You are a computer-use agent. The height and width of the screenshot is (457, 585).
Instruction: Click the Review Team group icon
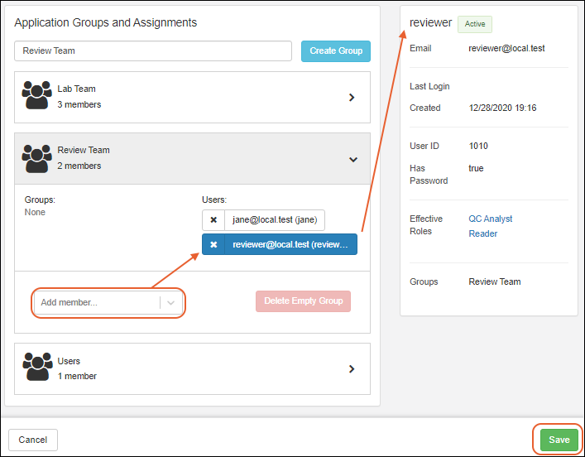pos(36,158)
